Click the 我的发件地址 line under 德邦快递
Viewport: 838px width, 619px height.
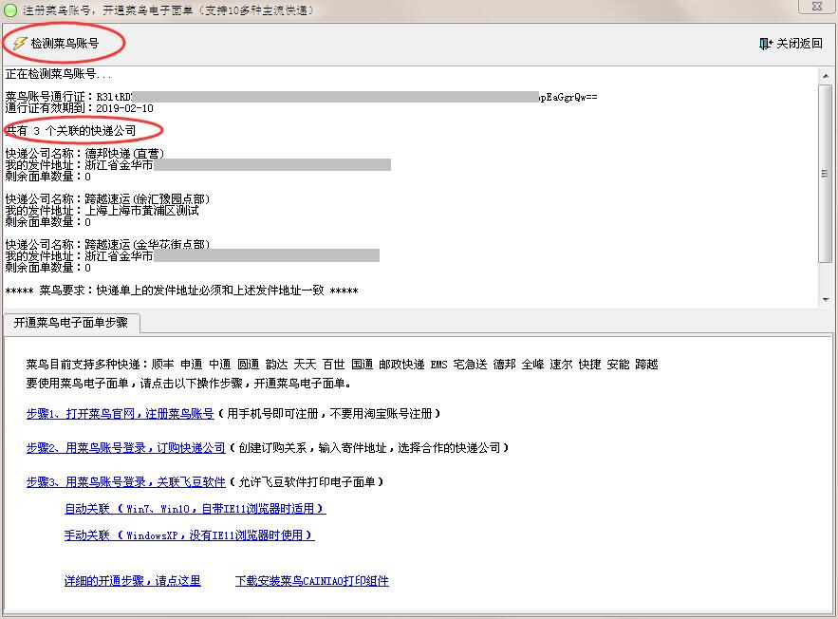tap(197, 165)
